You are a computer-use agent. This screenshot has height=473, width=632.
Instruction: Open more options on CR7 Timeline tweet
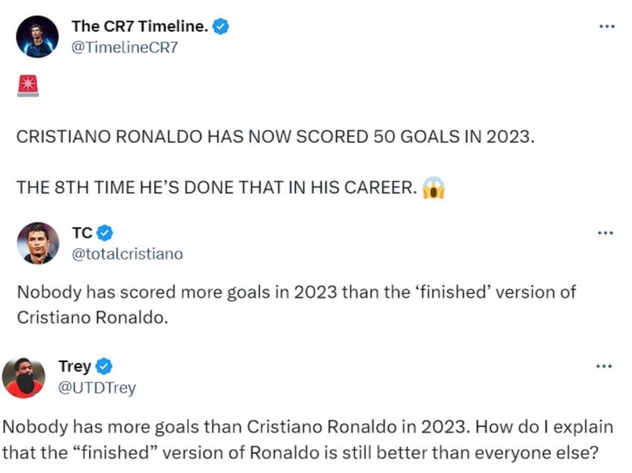[607, 26]
